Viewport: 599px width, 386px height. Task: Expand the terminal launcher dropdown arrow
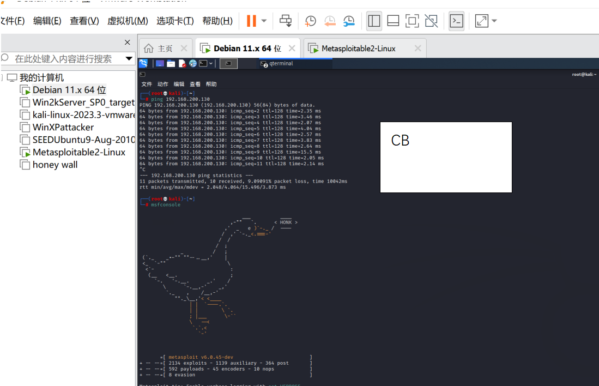[211, 63]
